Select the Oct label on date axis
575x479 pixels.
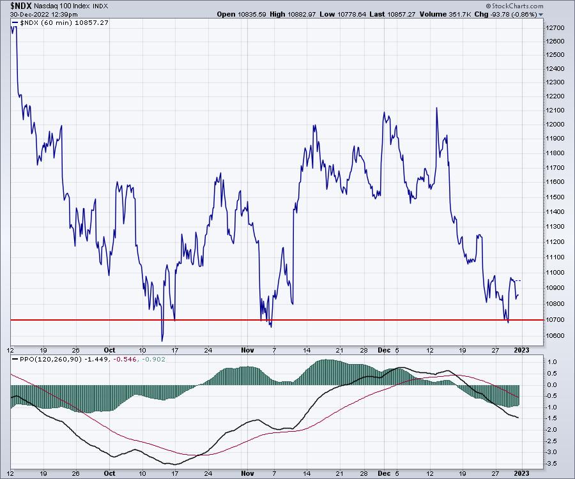point(109,351)
